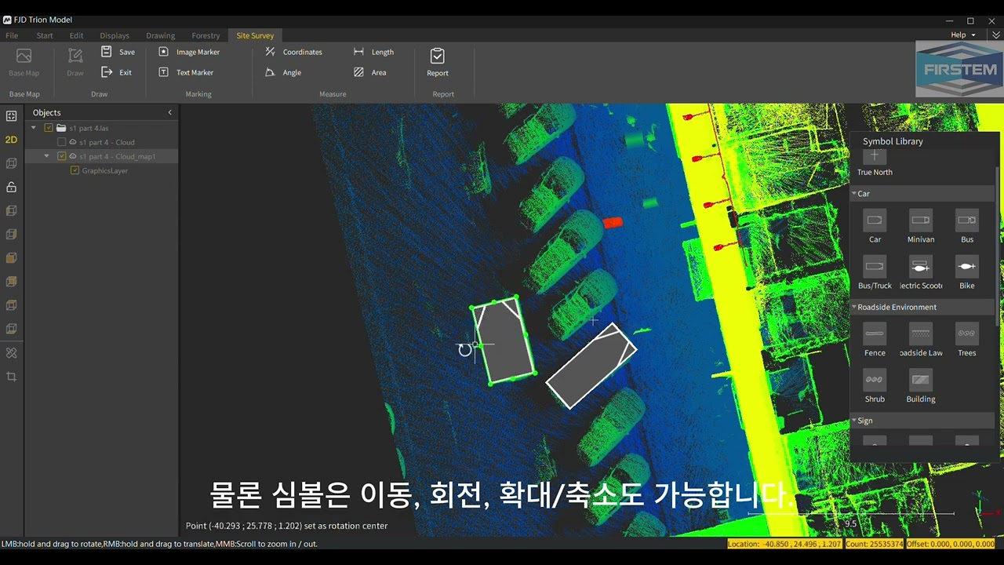Collapse the Objects panel
Screen dimensions: 1004x565
click(169, 113)
